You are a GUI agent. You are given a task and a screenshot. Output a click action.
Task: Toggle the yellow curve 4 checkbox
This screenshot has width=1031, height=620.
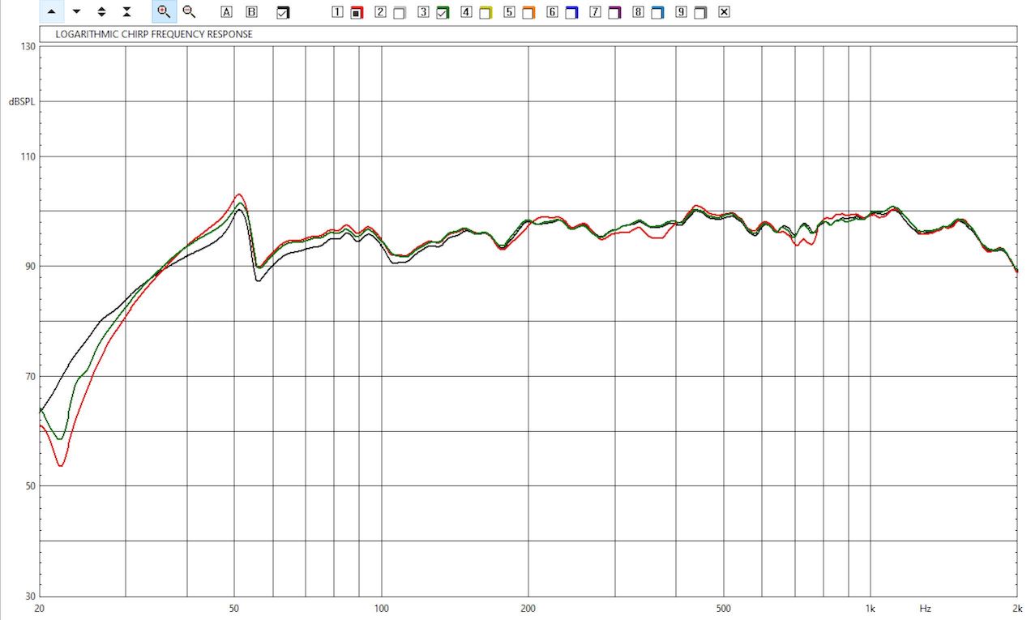click(485, 13)
